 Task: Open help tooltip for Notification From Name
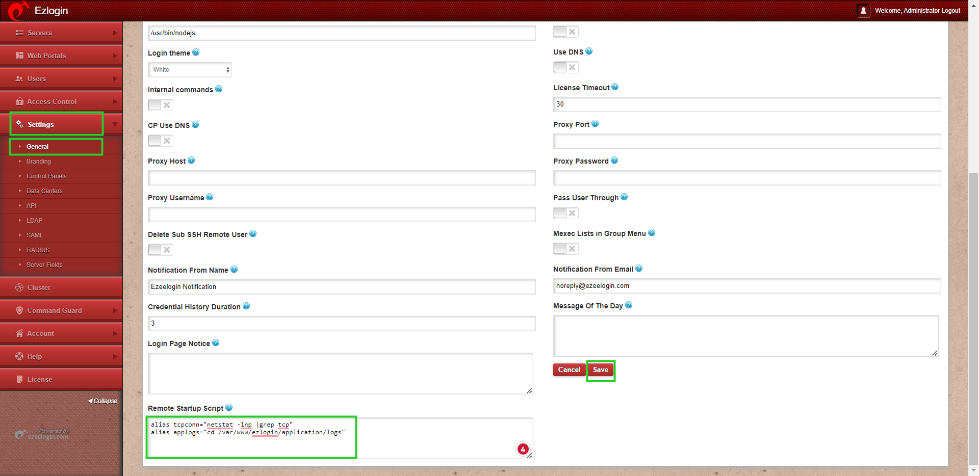click(234, 270)
